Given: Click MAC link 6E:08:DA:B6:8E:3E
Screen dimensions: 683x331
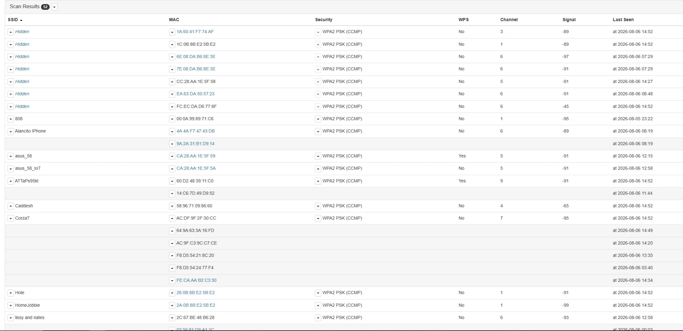Looking at the screenshot, I should (196, 57).
